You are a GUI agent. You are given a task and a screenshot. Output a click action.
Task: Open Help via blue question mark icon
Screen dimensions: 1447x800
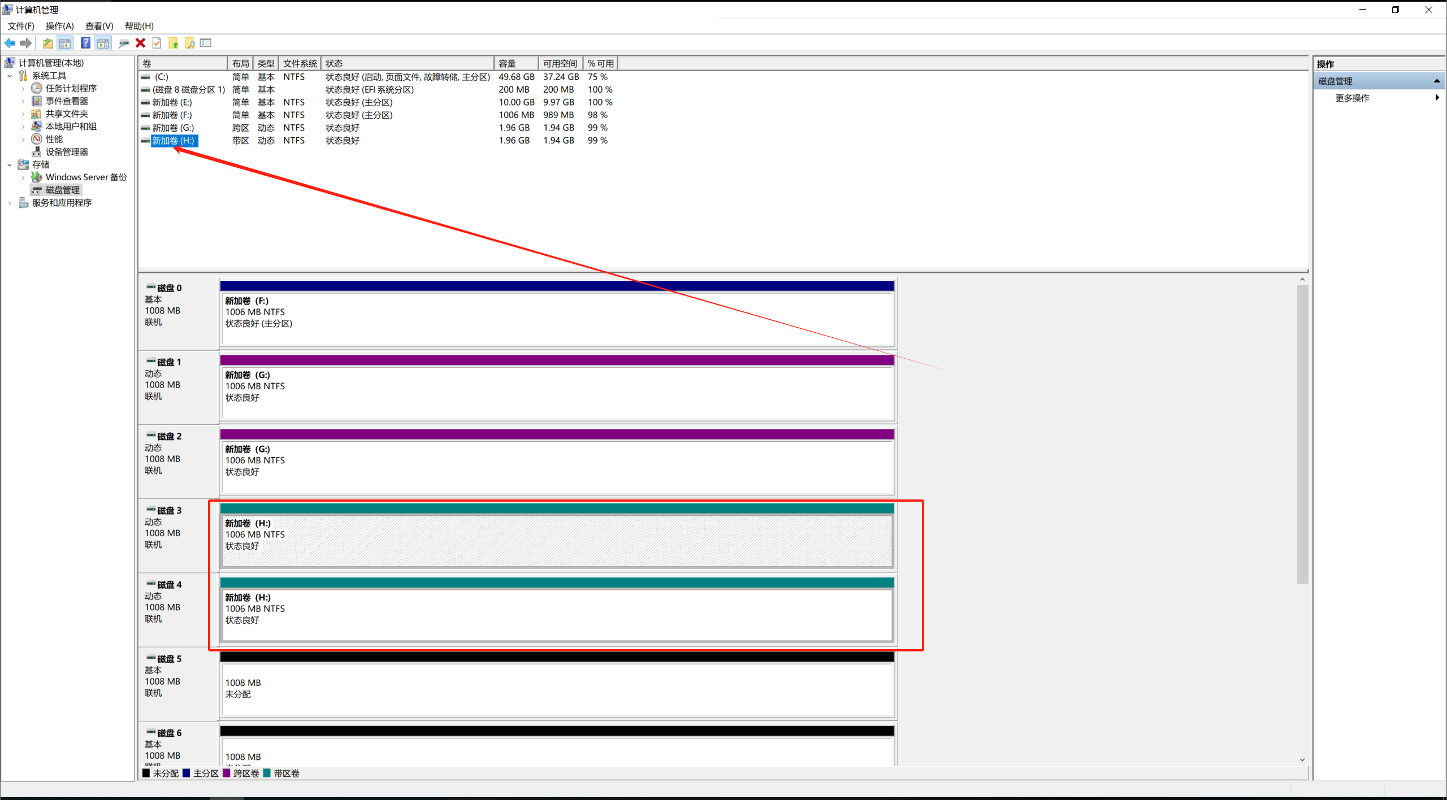[x=85, y=43]
